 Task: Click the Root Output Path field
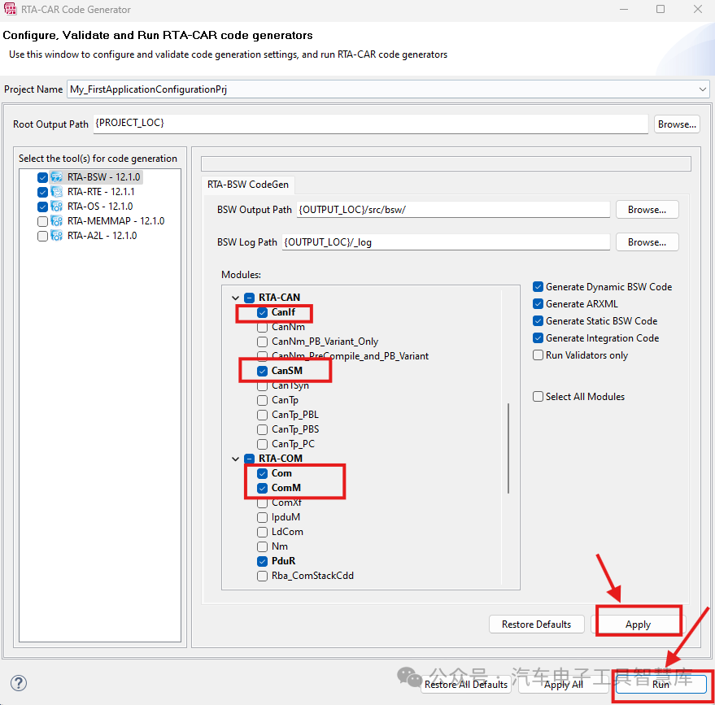point(370,124)
